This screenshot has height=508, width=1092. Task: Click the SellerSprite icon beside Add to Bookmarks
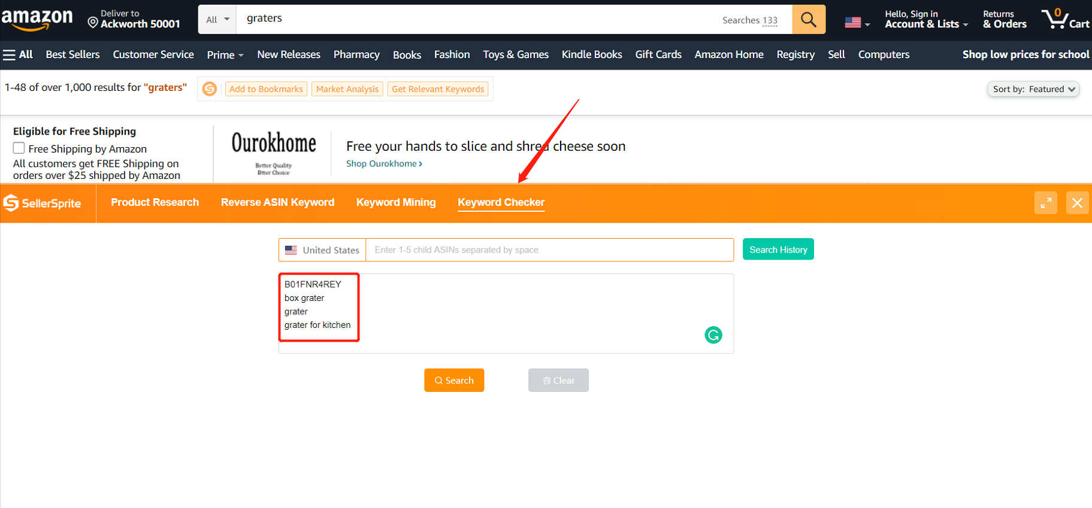click(210, 89)
